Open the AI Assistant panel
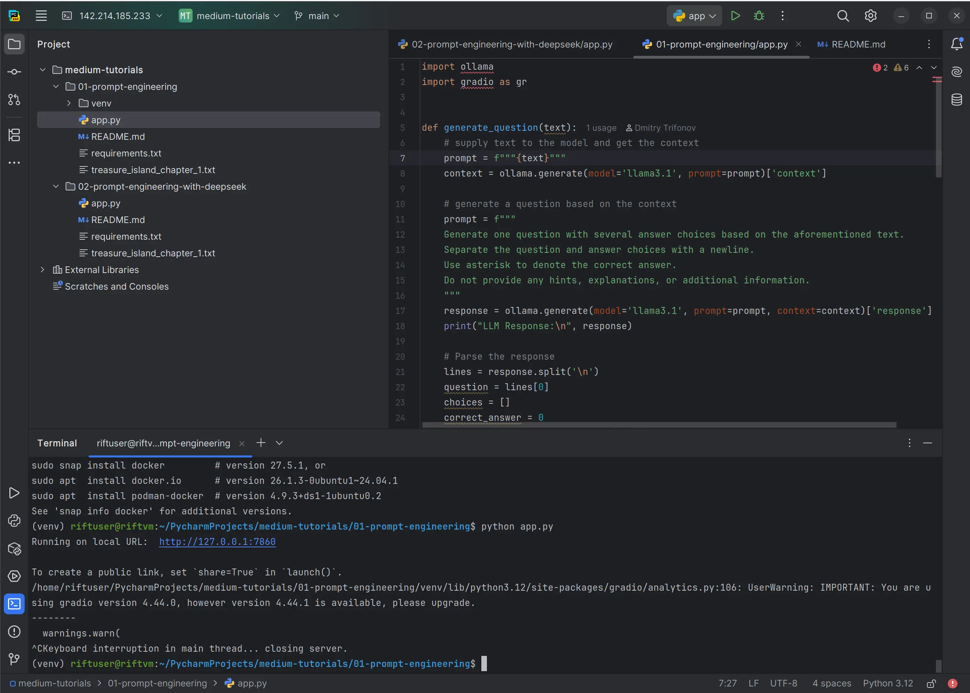The width and height of the screenshot is (970, 693). pyautogui.click(x=957, y=72)
